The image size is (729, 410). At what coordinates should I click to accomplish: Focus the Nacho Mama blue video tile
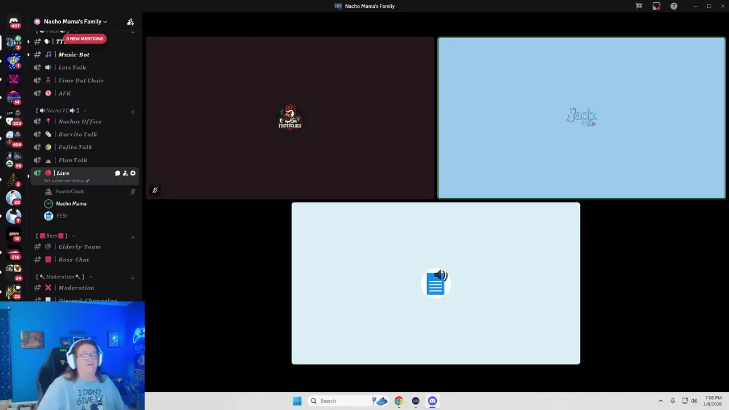pos(581,118)
